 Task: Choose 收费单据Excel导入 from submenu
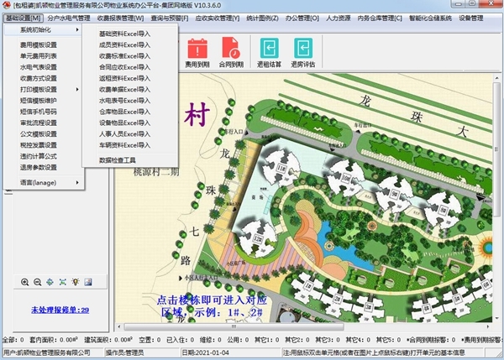[124, 89]
